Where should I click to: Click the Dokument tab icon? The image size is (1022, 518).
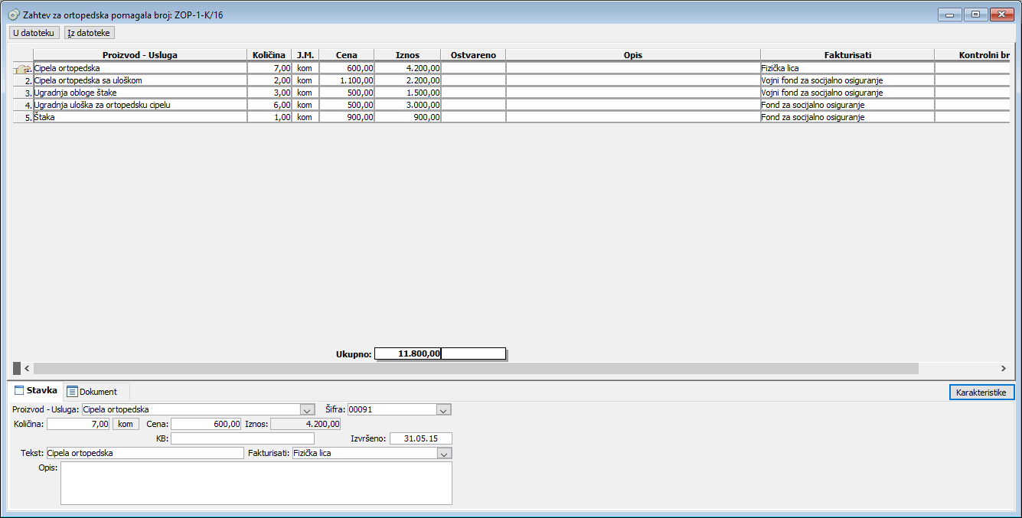point(72,392)
